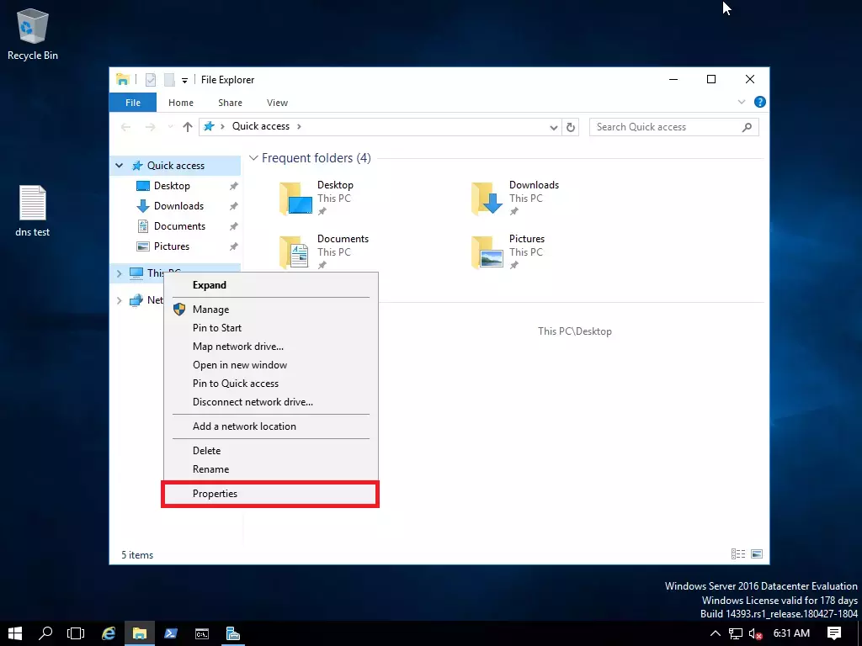
Task: Select Downloads in the navigation pane
Action: (178, 206)
